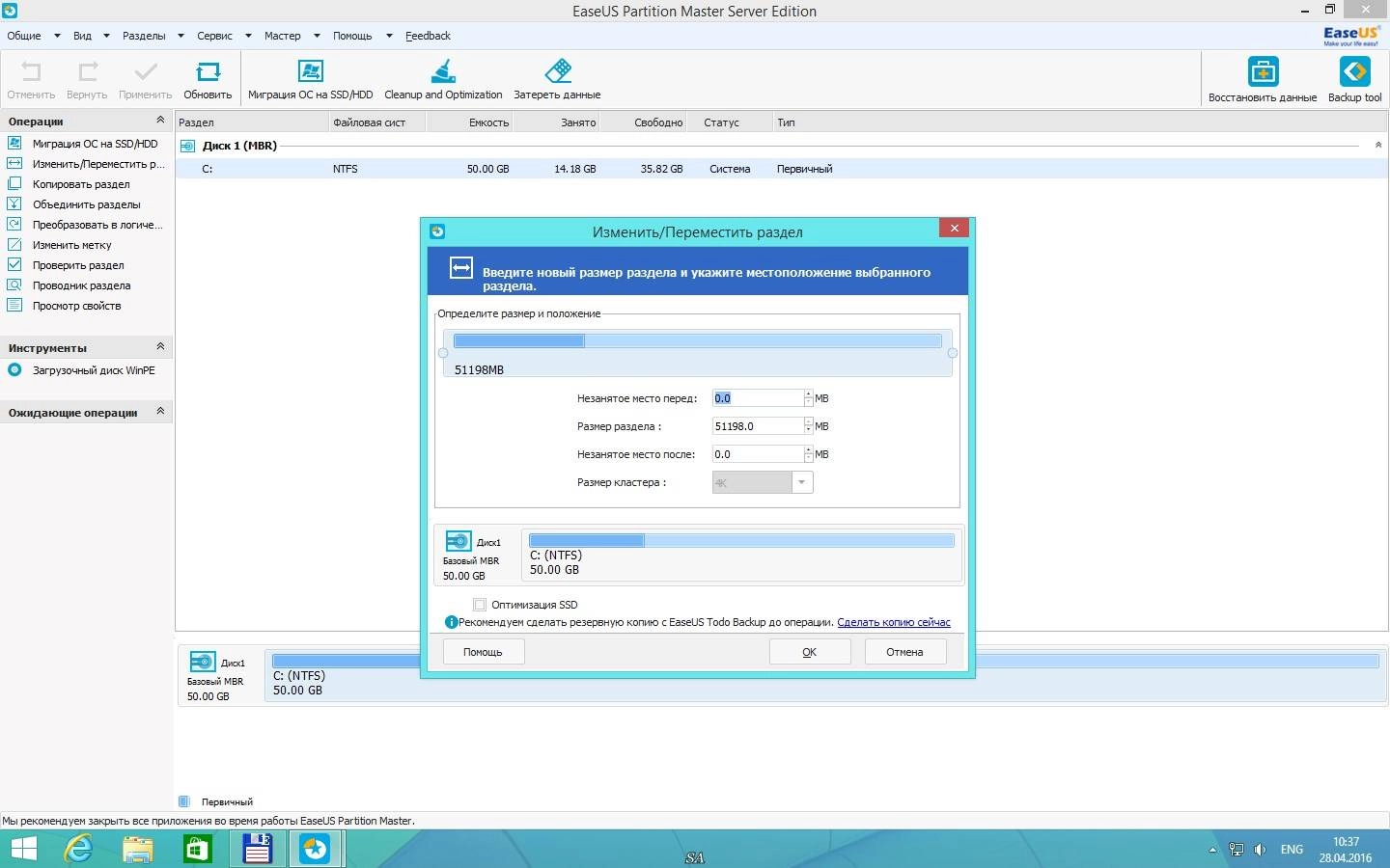Screen dimensions: 1390x868
Task: Collapse the Инструменты panel
Action: pos(160,346)
